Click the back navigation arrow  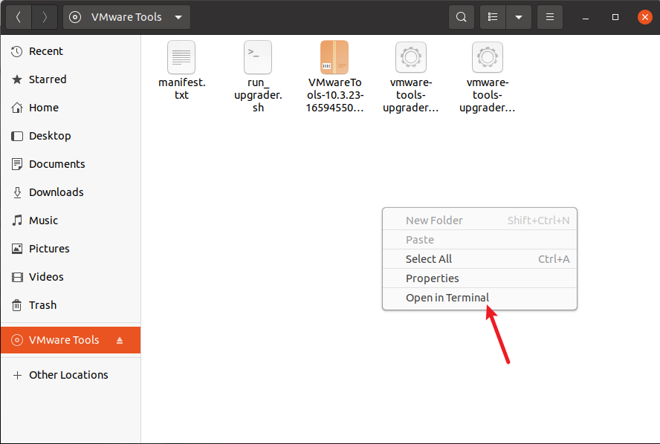click(18, 17)
